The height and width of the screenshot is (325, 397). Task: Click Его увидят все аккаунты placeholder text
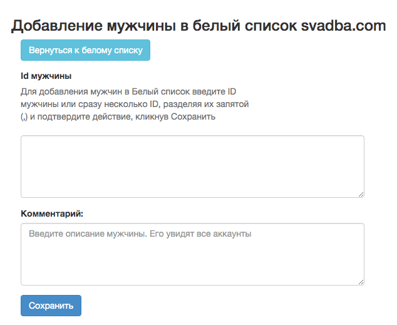pos(200,234)
